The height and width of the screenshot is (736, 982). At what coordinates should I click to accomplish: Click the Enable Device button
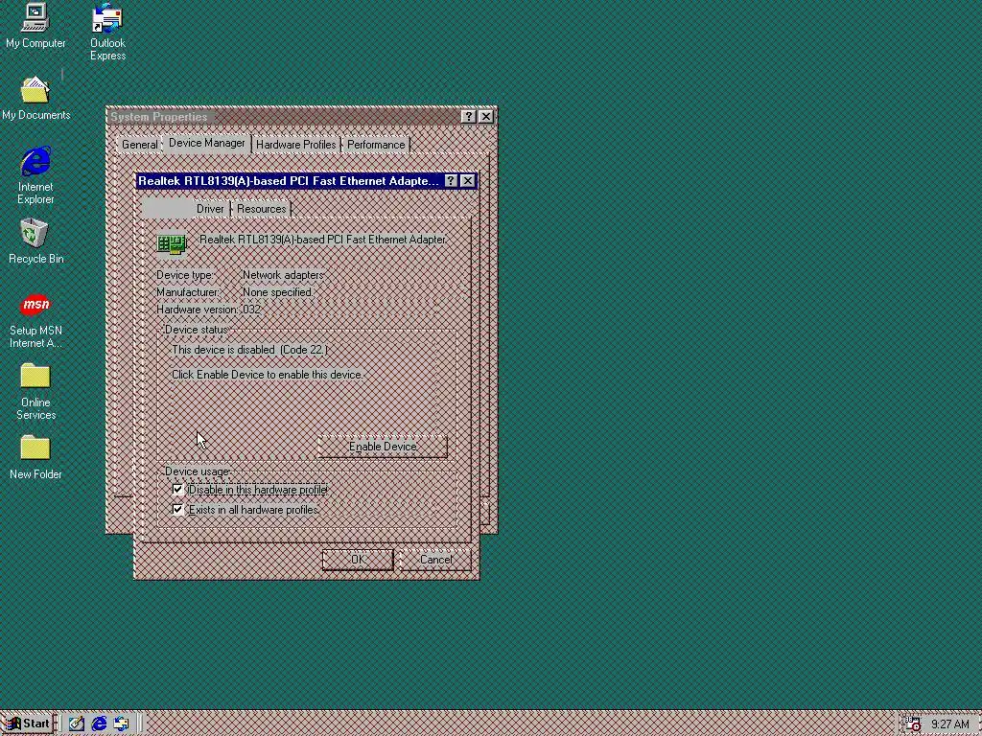[383, 447]
